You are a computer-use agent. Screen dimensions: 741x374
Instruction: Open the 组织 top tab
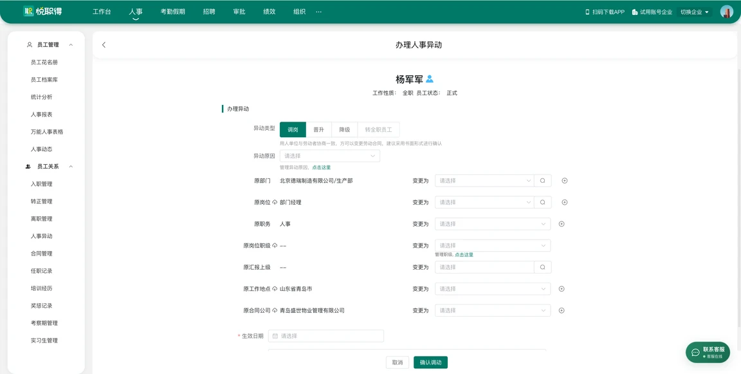(x=299, y=12)
